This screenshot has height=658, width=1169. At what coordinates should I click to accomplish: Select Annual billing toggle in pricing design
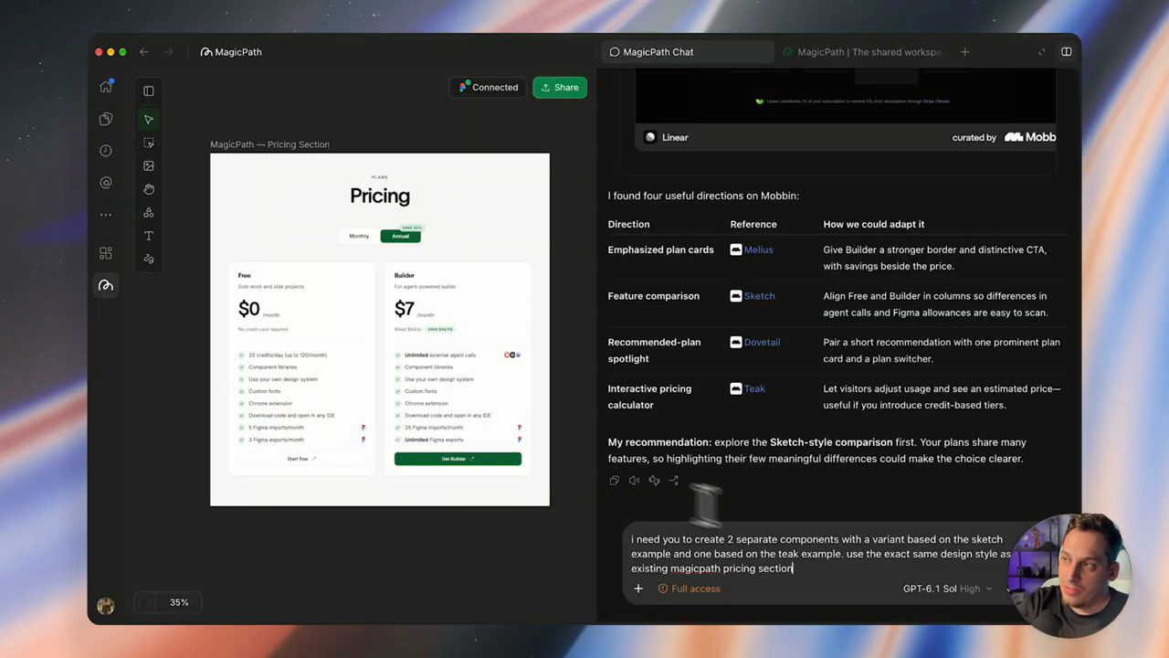pyautogui.click(x=401, y=236)
